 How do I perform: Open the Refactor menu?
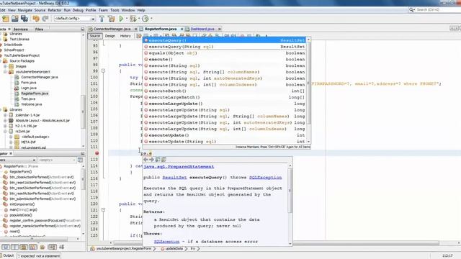pos(55,10)
